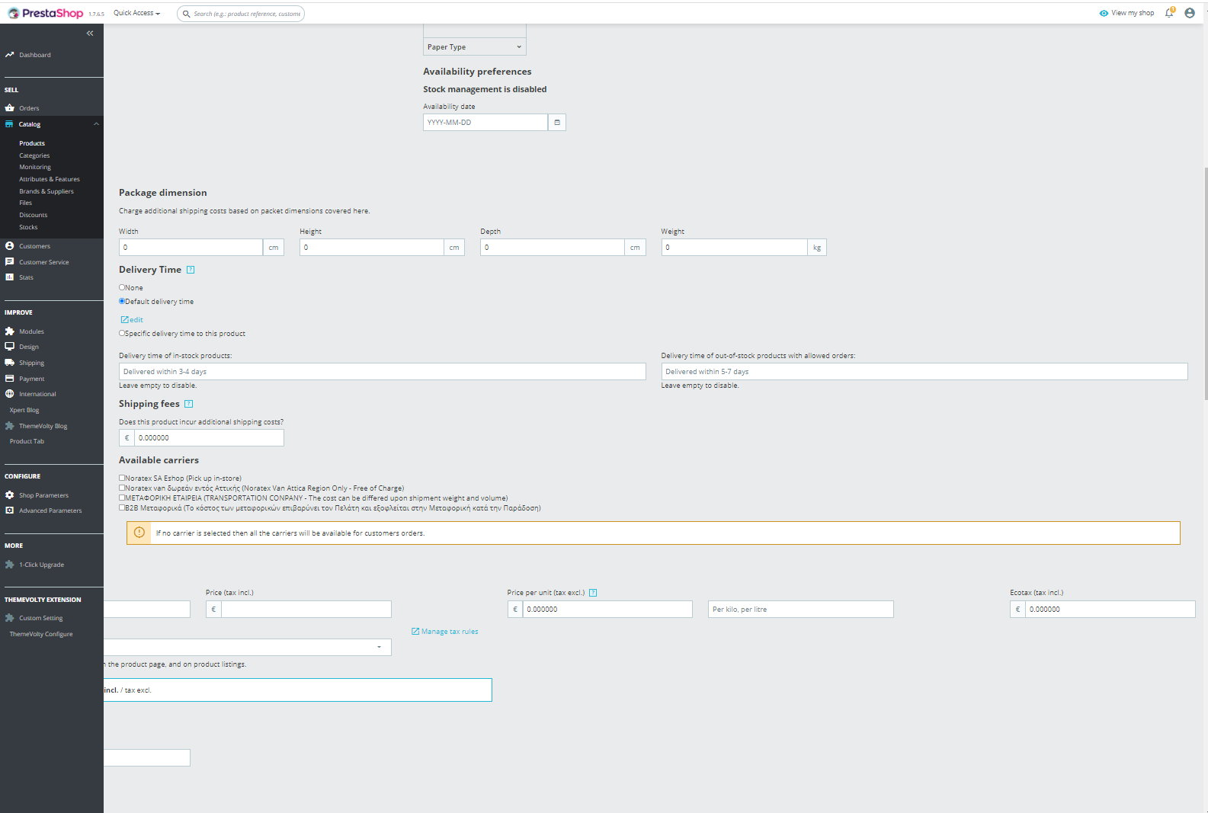Open Products in the Catalog submenu
Image resolution: width=1208 pixels, height=813 pixels.
coord(32,143)
